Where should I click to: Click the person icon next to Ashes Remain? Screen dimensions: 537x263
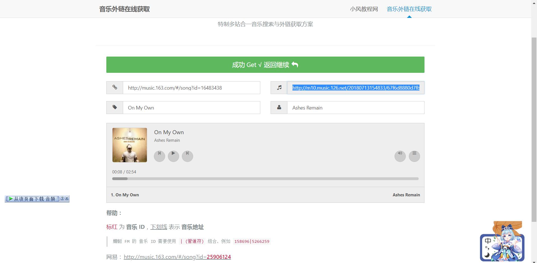pos(279,108)
